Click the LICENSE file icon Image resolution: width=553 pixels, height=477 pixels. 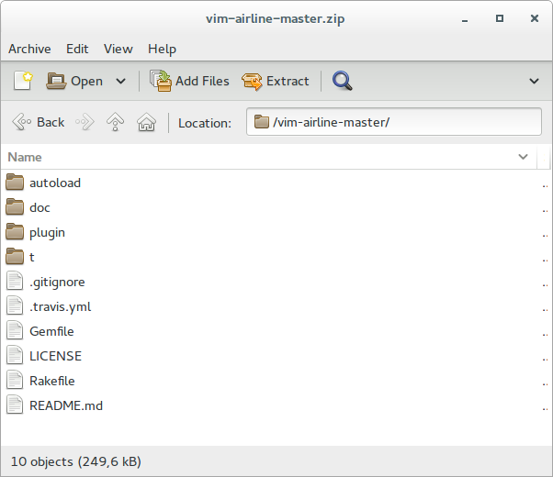coord(15,356)
